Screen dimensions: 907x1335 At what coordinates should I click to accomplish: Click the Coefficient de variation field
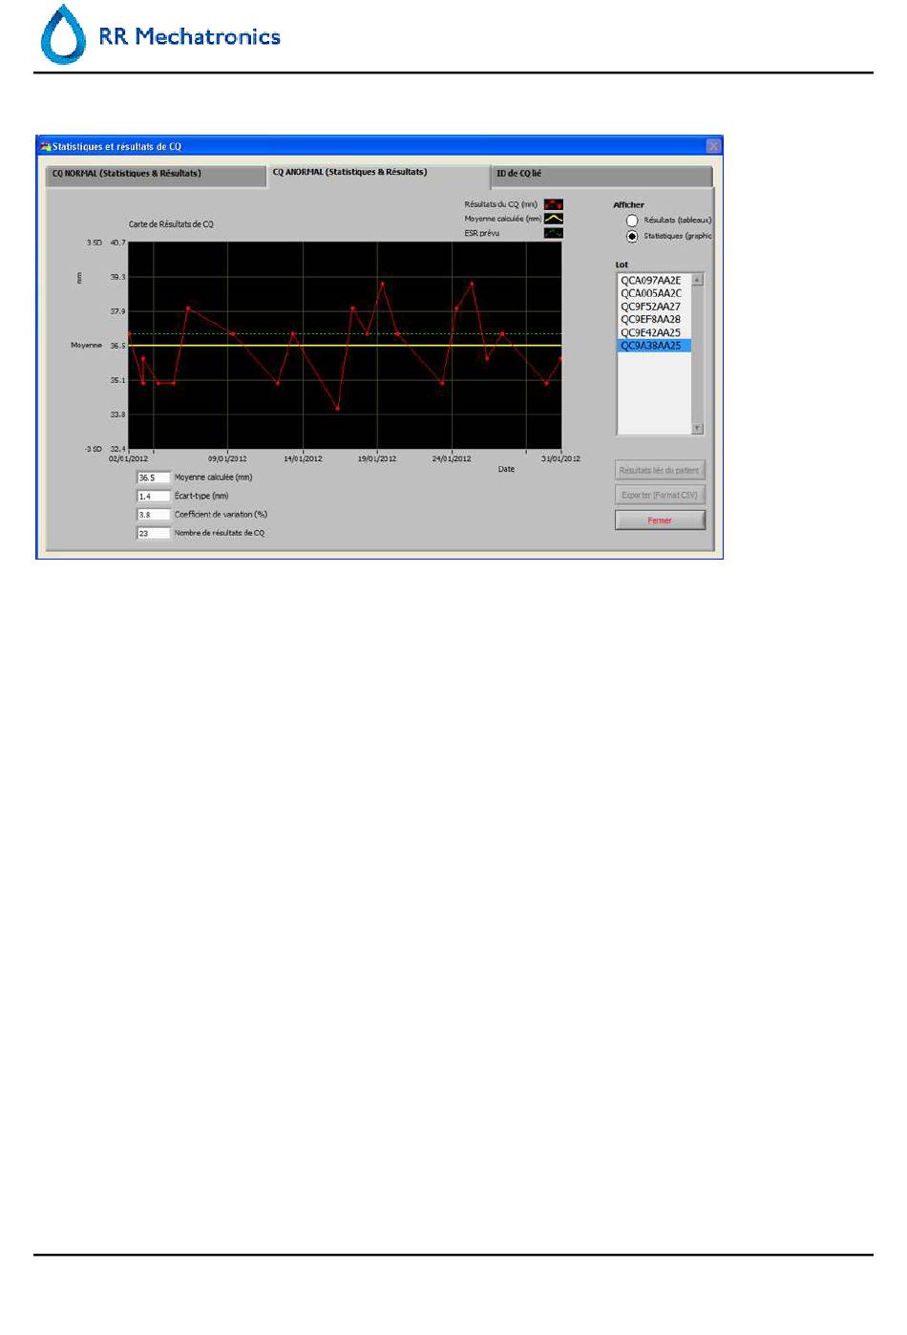pos(153,515)
